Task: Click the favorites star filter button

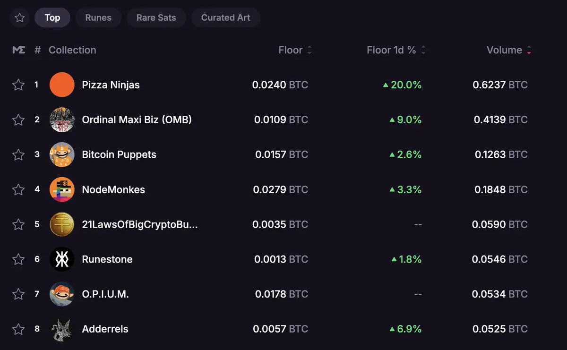Action: pos(19,18)
